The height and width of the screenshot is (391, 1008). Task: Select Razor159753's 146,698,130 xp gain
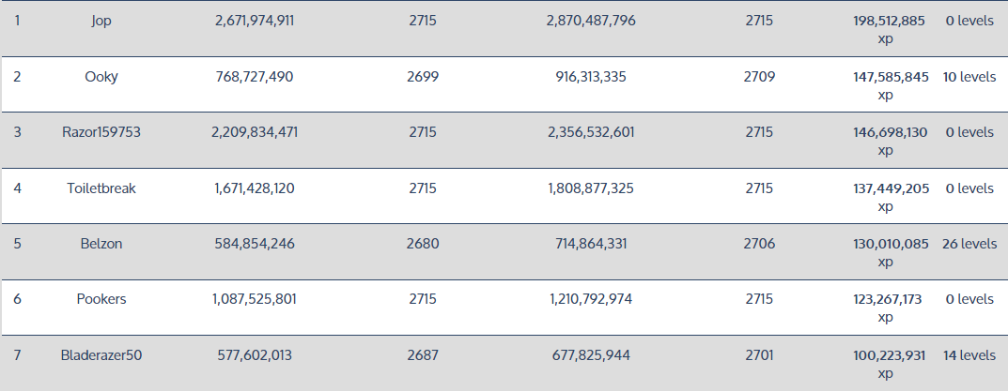[885, 141]
